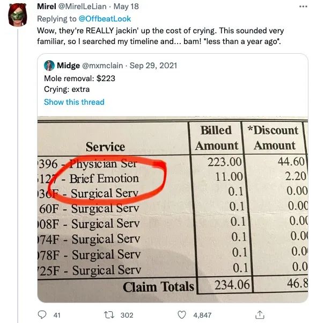Click the retweet arrows icon

(x=108, y=315)
